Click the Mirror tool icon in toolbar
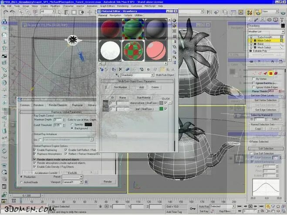This screenshot has width=287, height=215. 209,12
